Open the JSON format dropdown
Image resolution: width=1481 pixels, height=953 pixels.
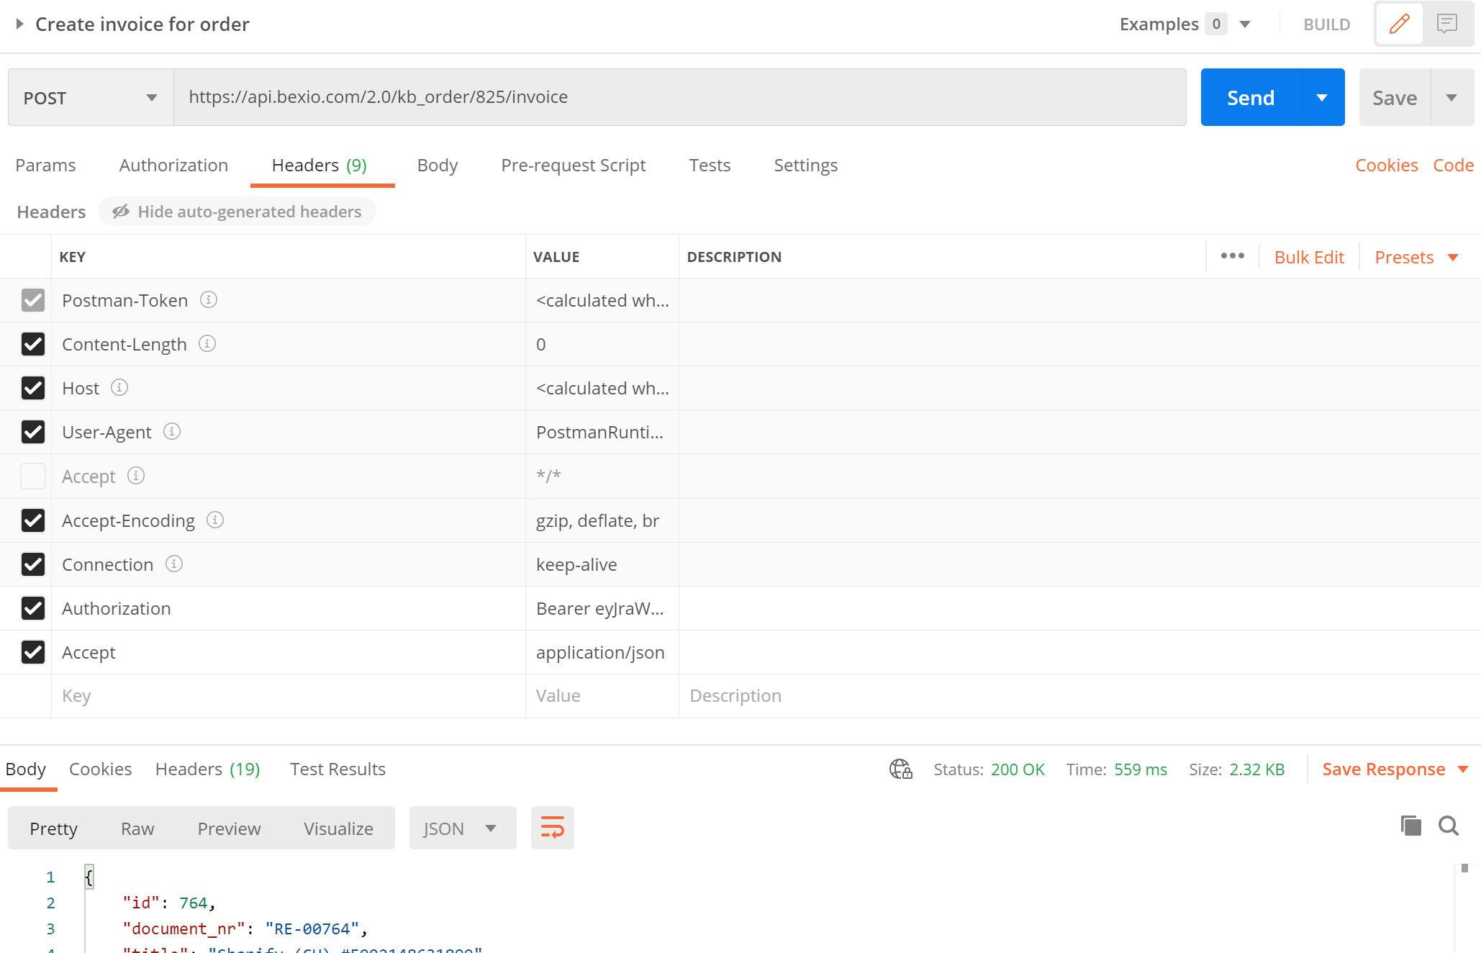462,828
